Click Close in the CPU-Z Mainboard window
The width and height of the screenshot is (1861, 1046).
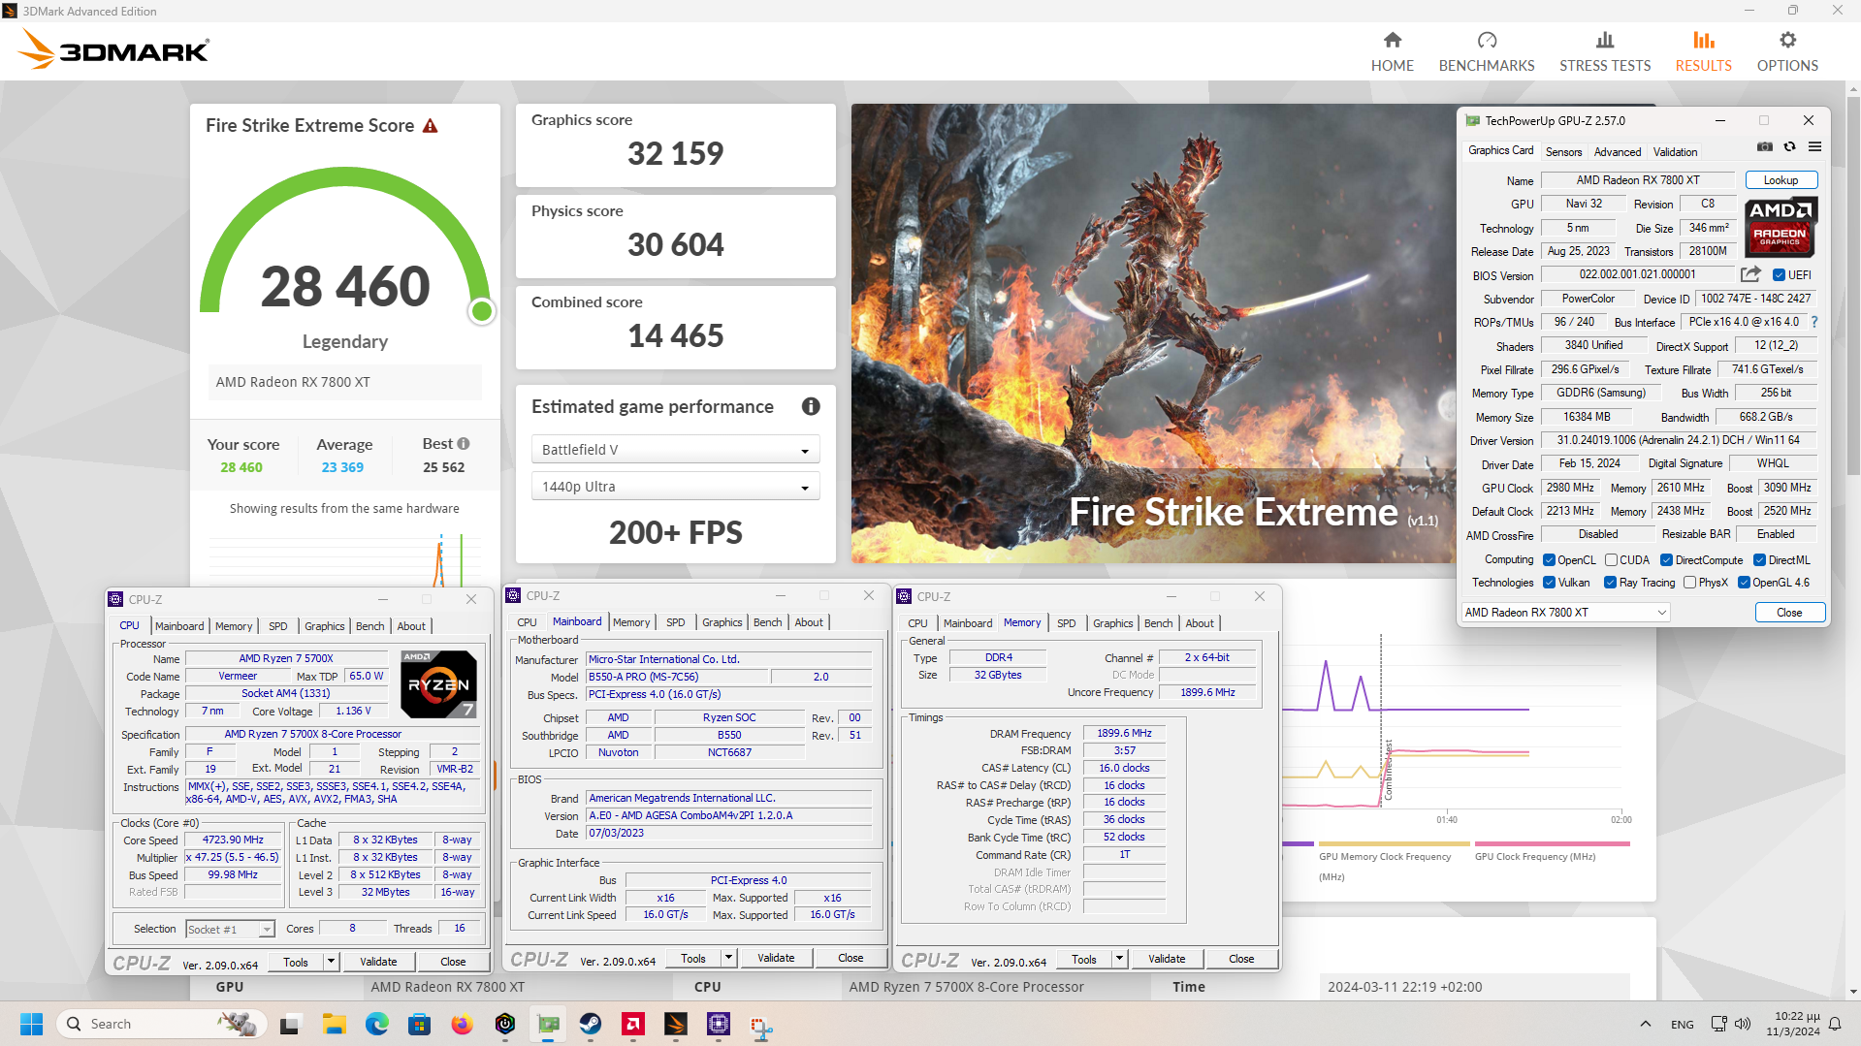tap(850, 958)
